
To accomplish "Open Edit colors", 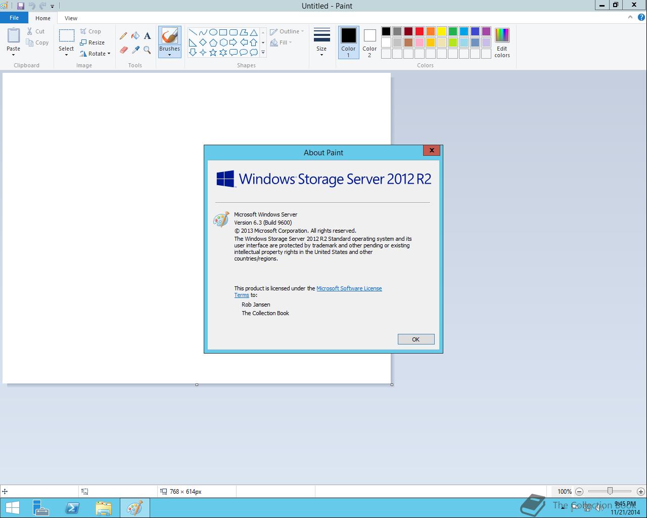I will [x=502, y=42].
